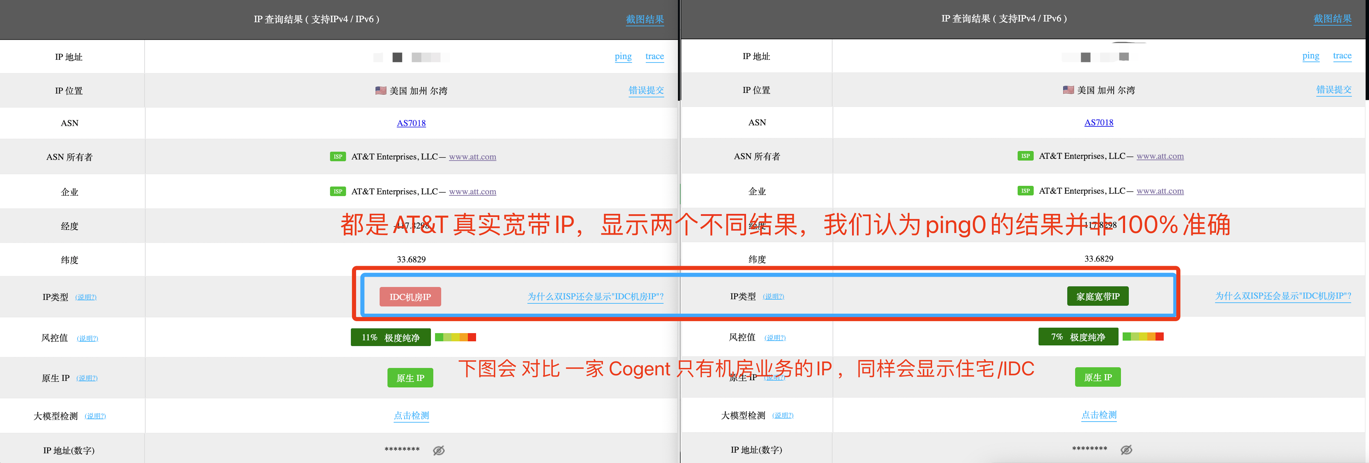Open www.att.com in right 企业 row

1160,191
